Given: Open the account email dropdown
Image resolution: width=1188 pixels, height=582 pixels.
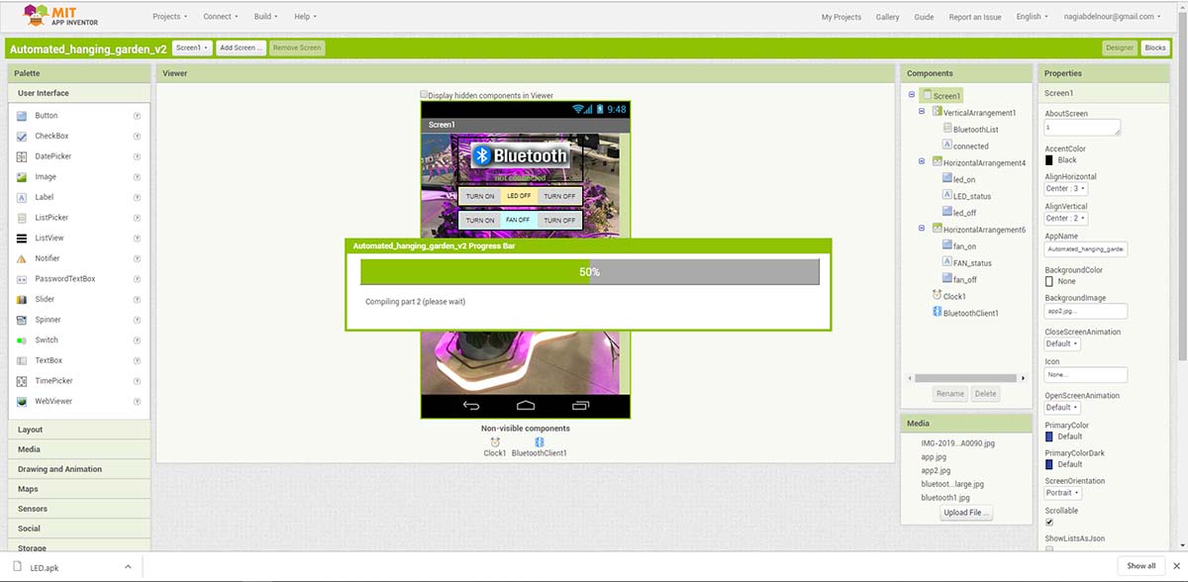Looking at the screenshot, I should point(1114,16).
